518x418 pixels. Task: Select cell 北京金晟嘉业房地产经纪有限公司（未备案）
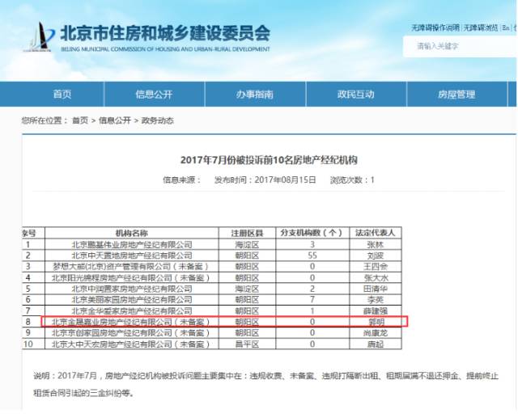pyautogui.click(x=131, y=322)
